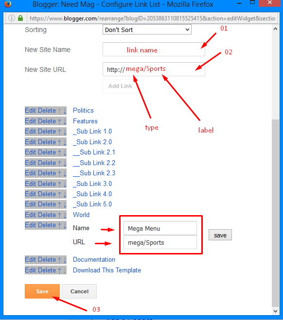283x320 pixels.
Task: Click Delete for Download This Template
Action: pyautogui.click(x=46, y=270)
